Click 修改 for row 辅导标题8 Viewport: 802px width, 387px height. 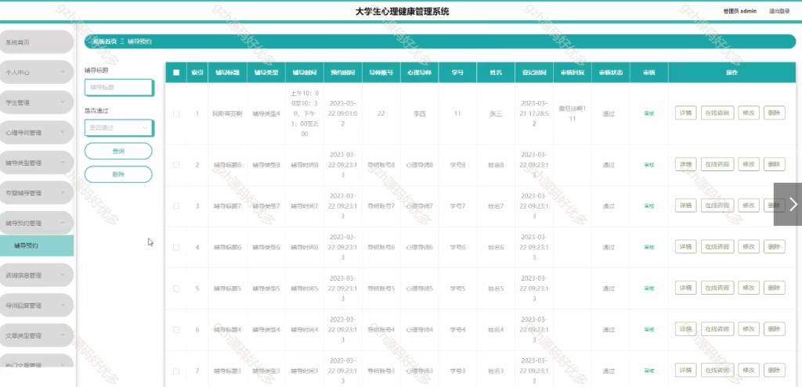[x=749, y=164]
